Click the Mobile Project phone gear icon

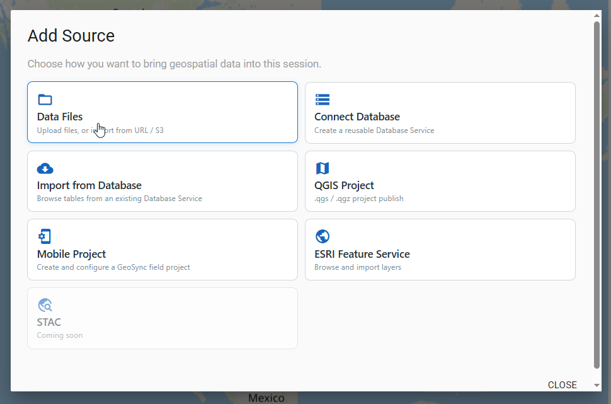45,236
